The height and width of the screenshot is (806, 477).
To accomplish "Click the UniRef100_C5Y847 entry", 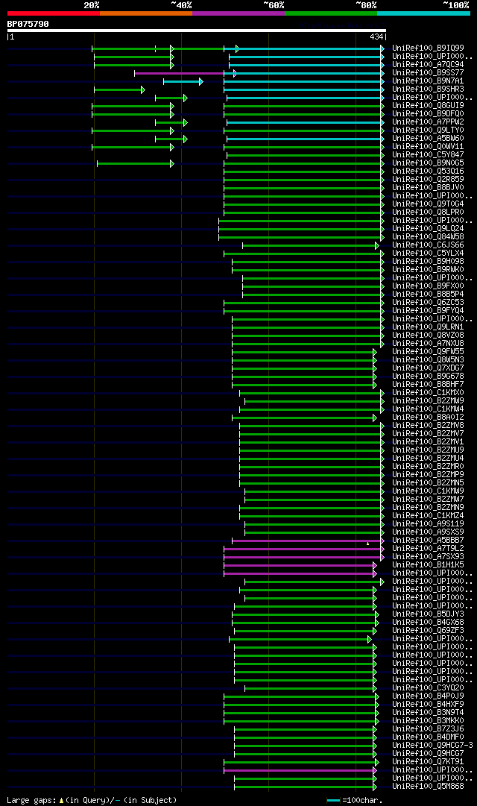I will pyautogui.click(x=428, y=155).
